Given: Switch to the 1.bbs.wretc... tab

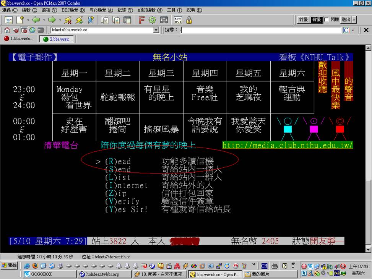Looking at the screenshot, I should (x=19, y=39).
